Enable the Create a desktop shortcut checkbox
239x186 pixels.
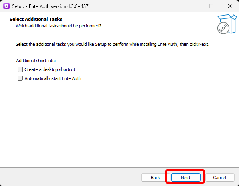pyautogui.click(x=20, y=69)
